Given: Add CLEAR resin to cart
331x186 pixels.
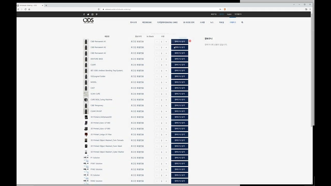Looking at the screenshot, I should point(180,65).
